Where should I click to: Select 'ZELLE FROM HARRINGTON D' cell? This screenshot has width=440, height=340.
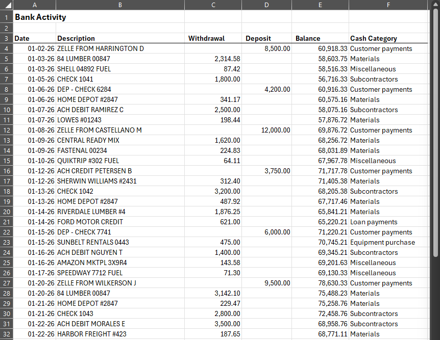click(120, 48)
